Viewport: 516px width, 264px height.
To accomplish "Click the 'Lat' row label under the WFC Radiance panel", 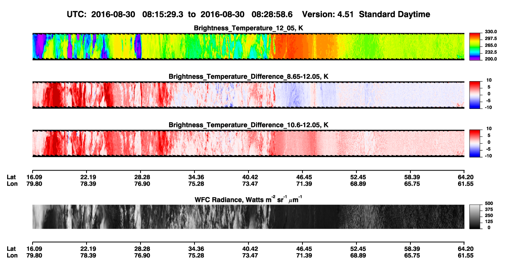I will pyautogui.click(x=12, y=249).
